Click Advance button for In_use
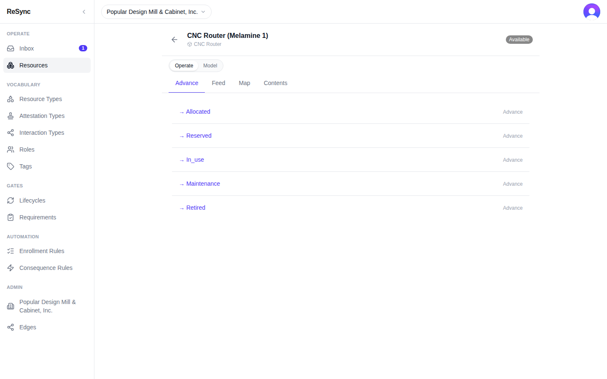Image resolution: width=607 pixels, height=379 pixels. coord(513,160)
